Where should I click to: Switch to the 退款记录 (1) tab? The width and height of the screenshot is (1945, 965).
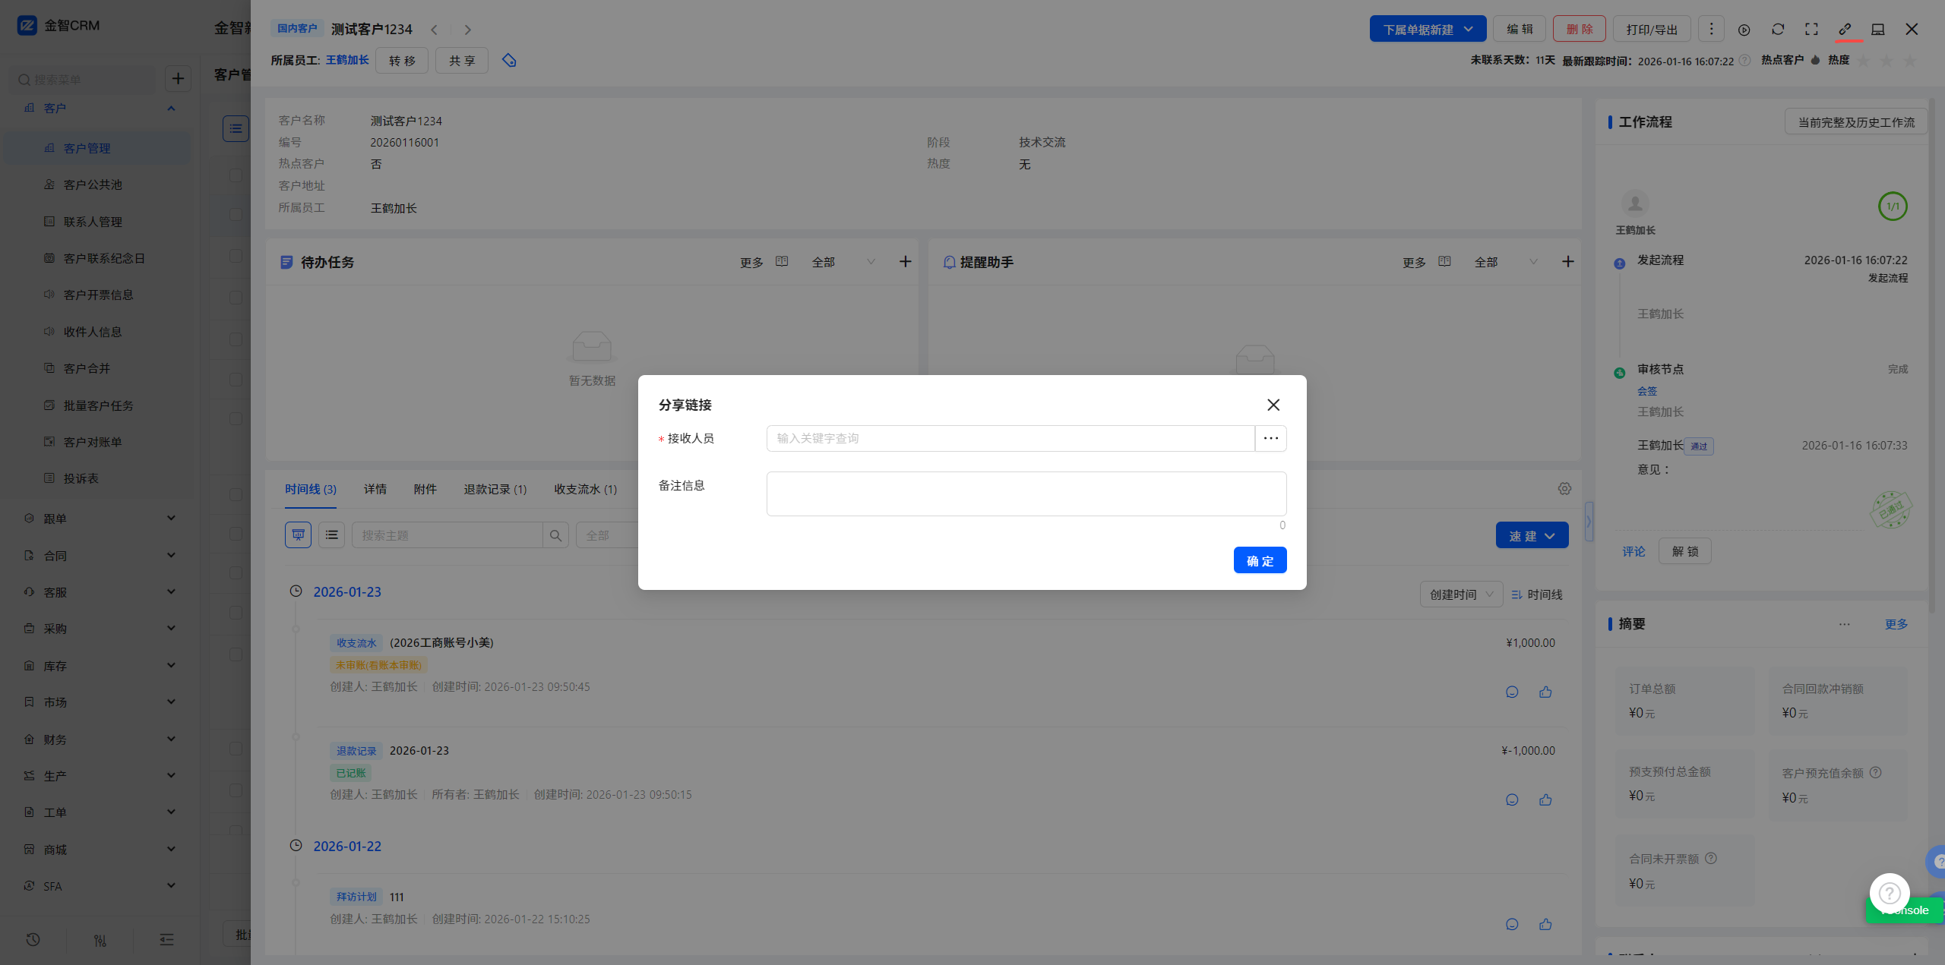click(495, 489)
